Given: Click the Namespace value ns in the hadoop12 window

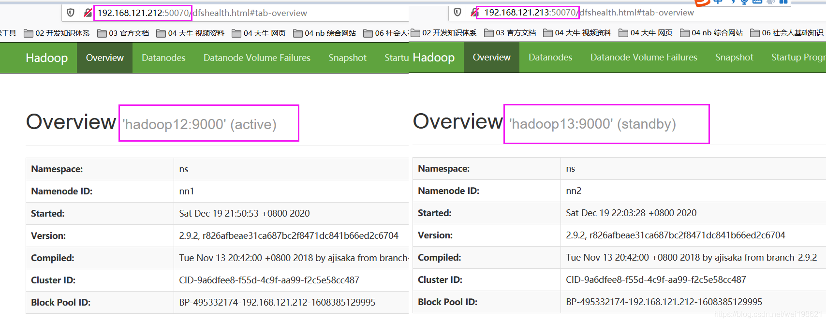Looking at the screenshot, I should coord(184,169).
